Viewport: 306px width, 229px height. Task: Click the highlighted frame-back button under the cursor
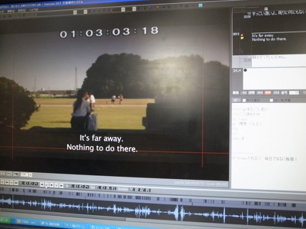(46, 185)
